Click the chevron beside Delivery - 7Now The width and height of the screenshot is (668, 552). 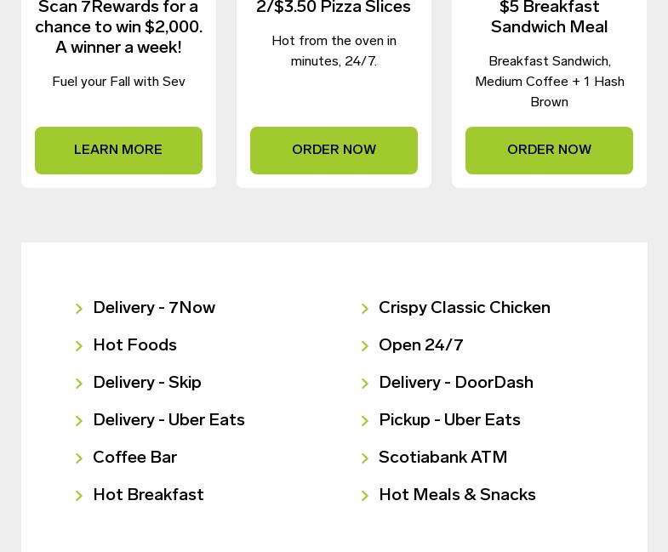click(x=79, y=309)
